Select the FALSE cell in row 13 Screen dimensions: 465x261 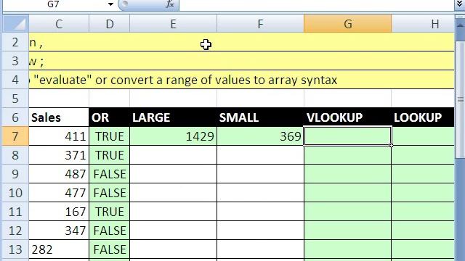coord(110,249)
